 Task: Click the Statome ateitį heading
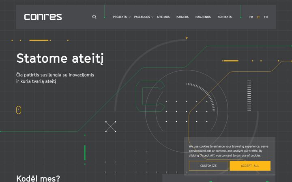coord(60,59)
